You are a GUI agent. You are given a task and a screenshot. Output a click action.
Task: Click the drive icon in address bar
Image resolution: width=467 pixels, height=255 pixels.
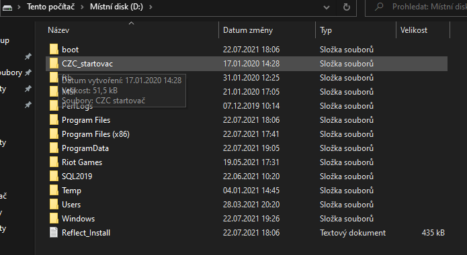pos(7,7)
